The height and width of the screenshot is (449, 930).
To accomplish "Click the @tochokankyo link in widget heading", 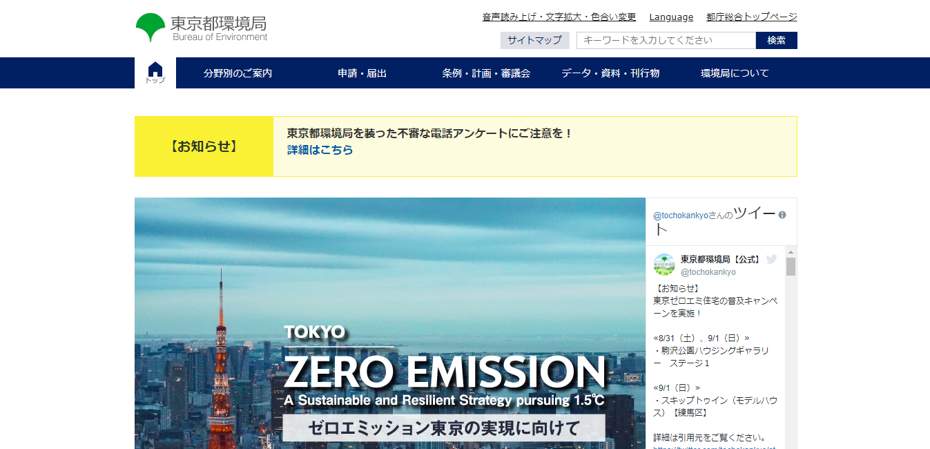I will coord(681,216).
